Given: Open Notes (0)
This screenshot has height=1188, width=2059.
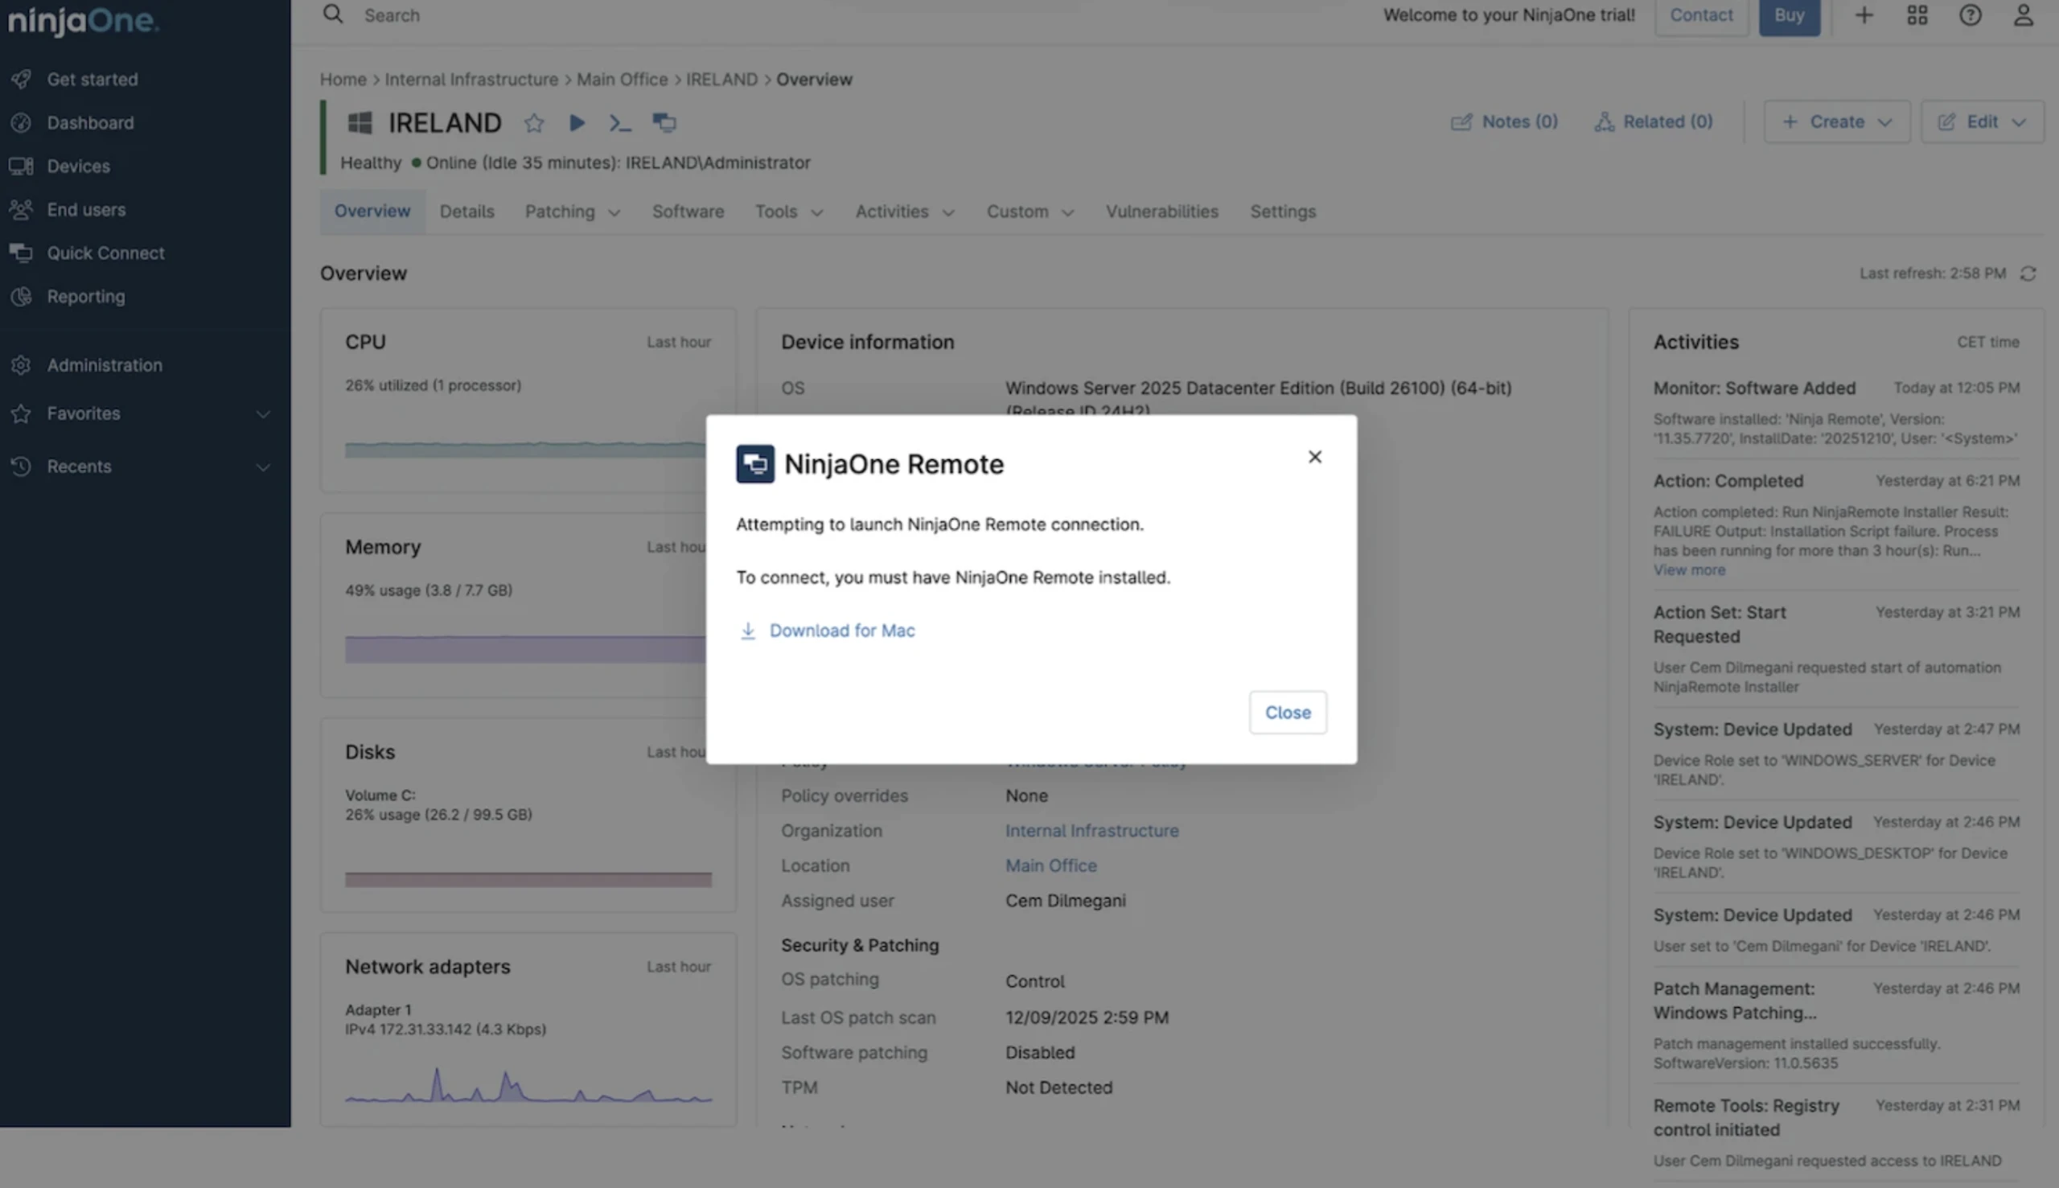Looking at the screenshot, I should [1504, 121].
